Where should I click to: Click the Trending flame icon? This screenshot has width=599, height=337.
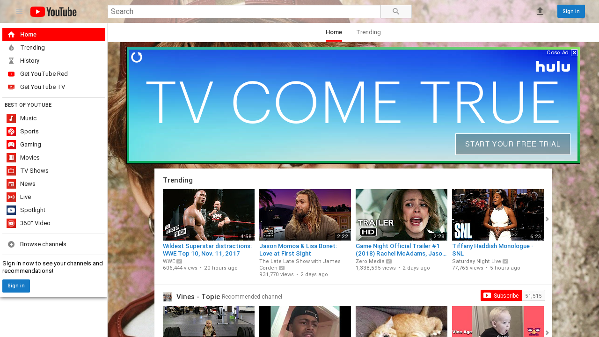(11, 48)
